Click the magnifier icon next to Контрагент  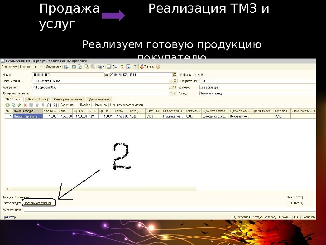click(x=175, y=87)
